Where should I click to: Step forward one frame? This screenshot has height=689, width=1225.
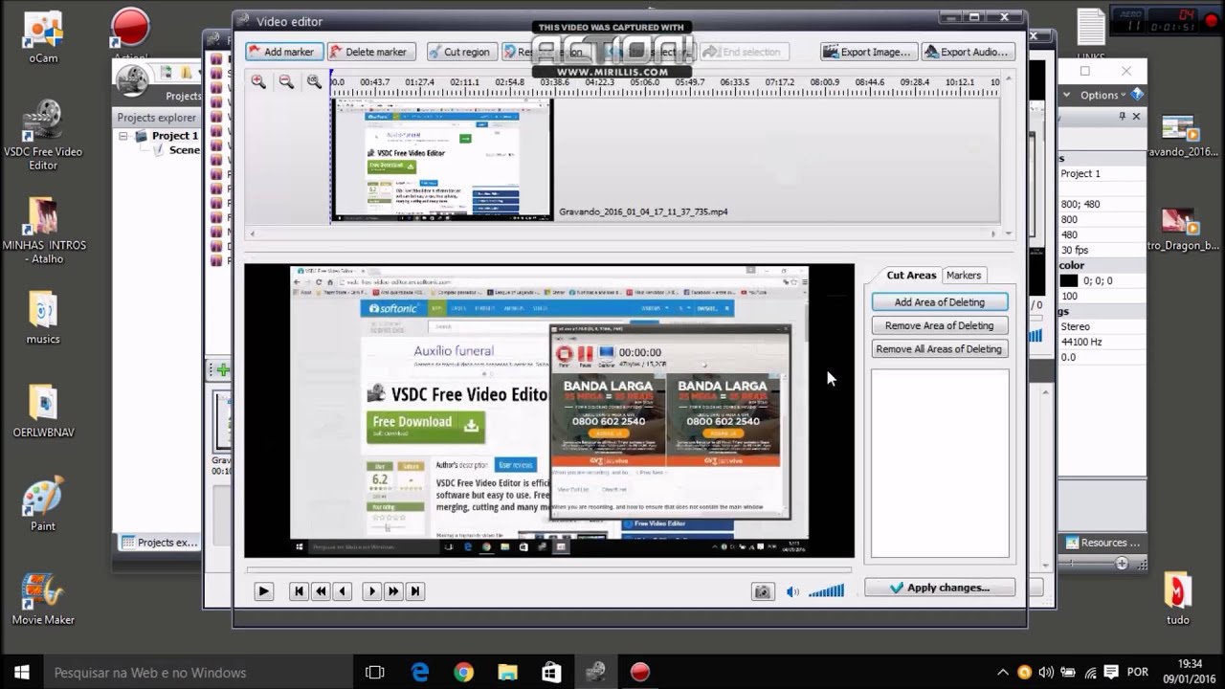point(372,591)
